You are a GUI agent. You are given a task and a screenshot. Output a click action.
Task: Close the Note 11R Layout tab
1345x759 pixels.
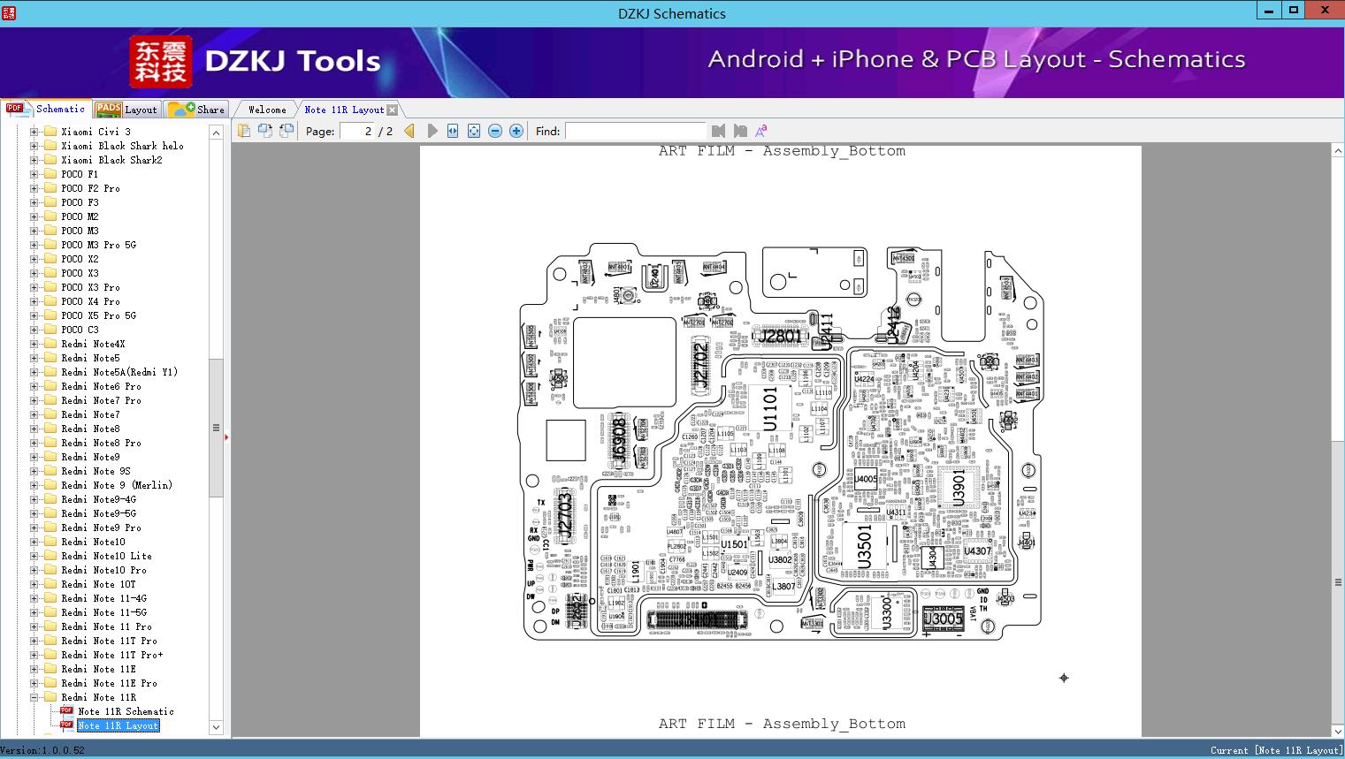pos(393,110)
